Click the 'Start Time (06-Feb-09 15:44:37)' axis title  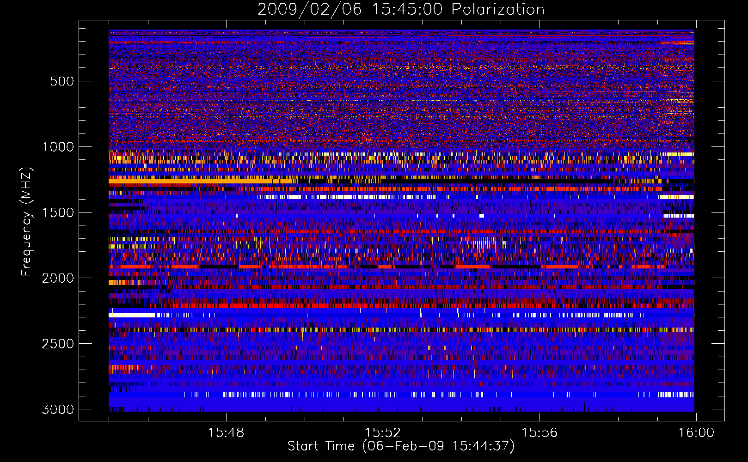tap(401, 446)
